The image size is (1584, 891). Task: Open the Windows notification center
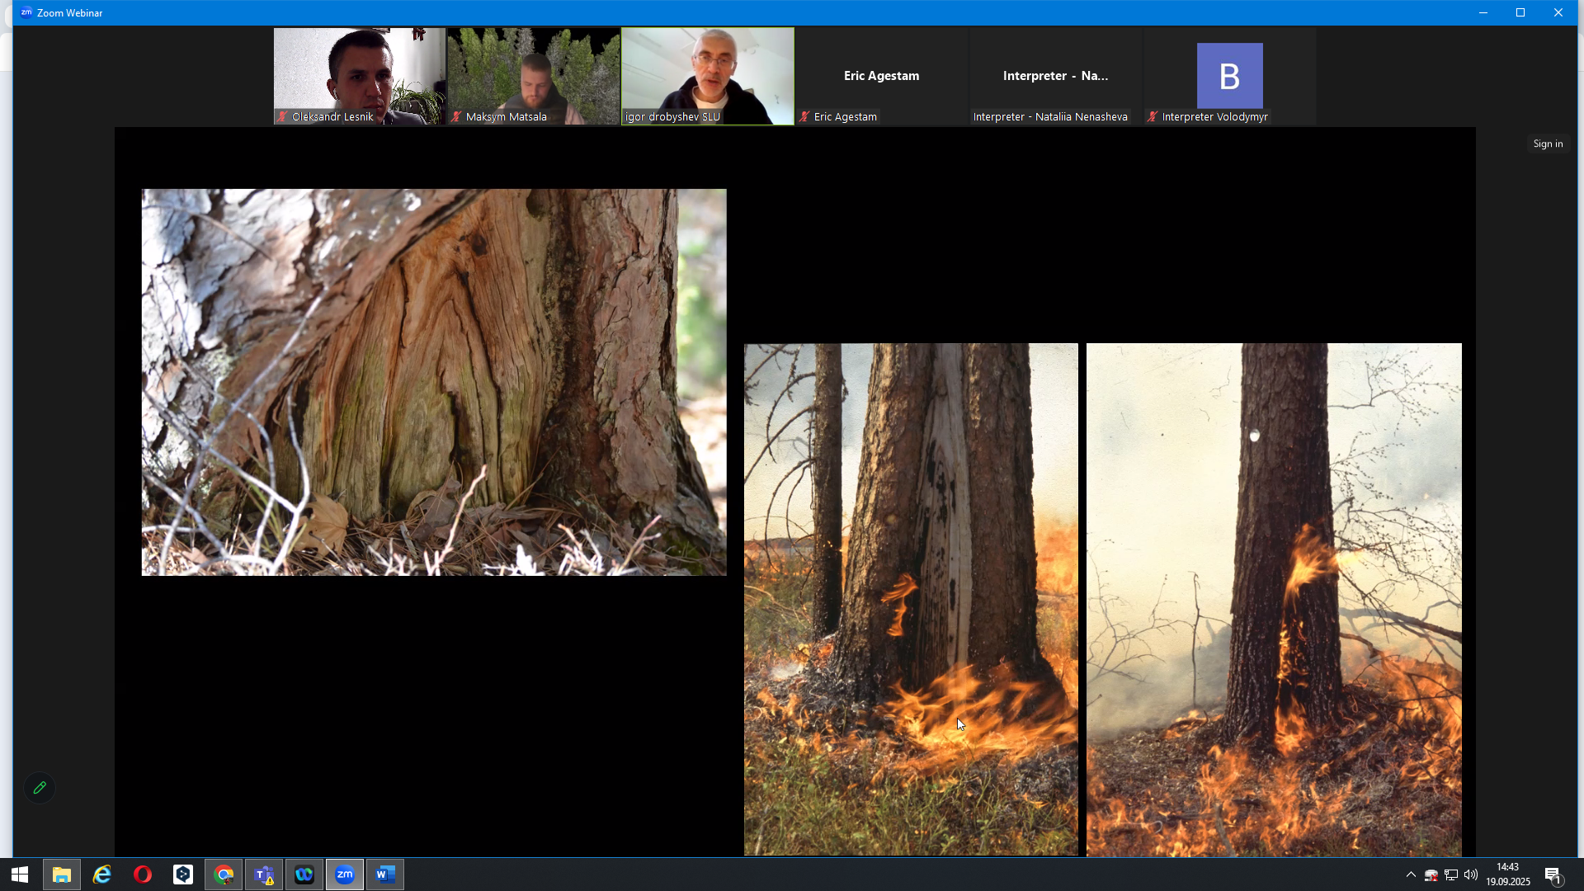pos(1553,874)
